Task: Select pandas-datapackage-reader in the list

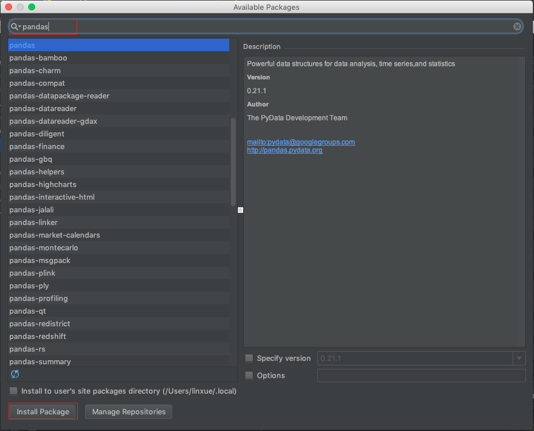Action: click(x=119, y=96)
